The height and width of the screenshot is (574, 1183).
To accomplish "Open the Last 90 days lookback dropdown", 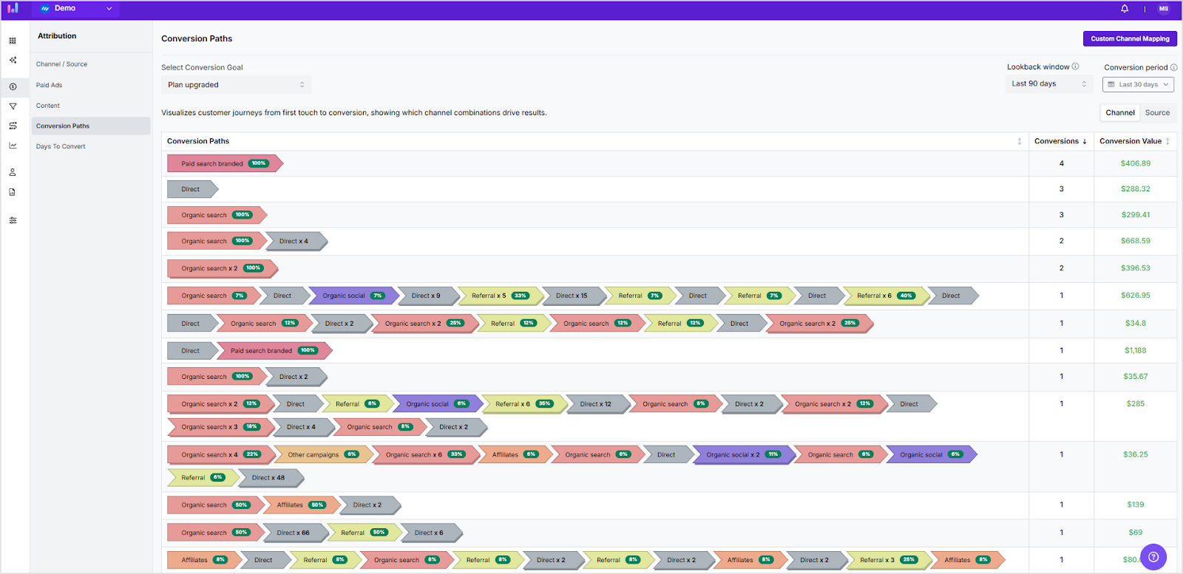I will tap(1049, 84).
